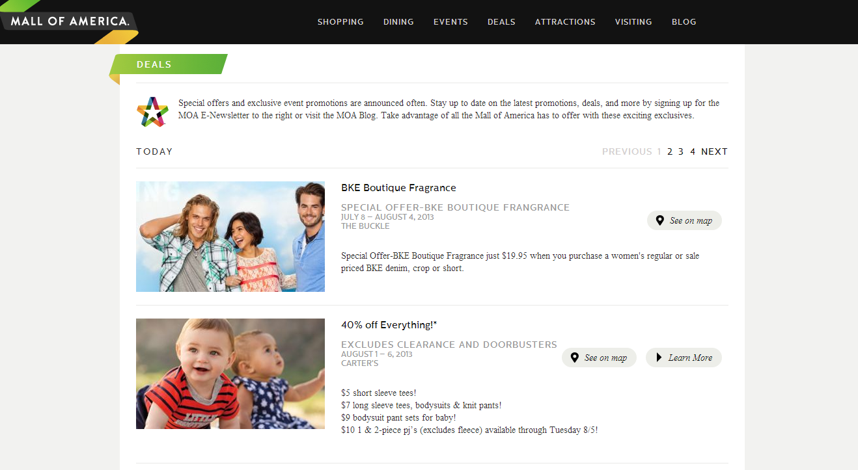This screenshot has width=858, height=470.
Task: Open 40% off Everything deal title
Action: (x=389, y=325)
